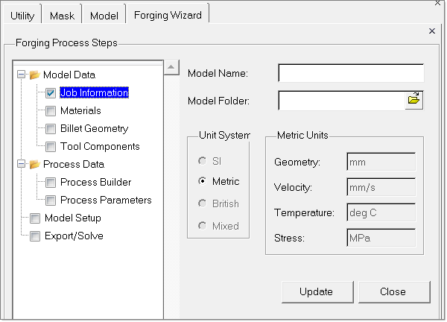Collapse the Model Data tree node

(x=21, y=75)
